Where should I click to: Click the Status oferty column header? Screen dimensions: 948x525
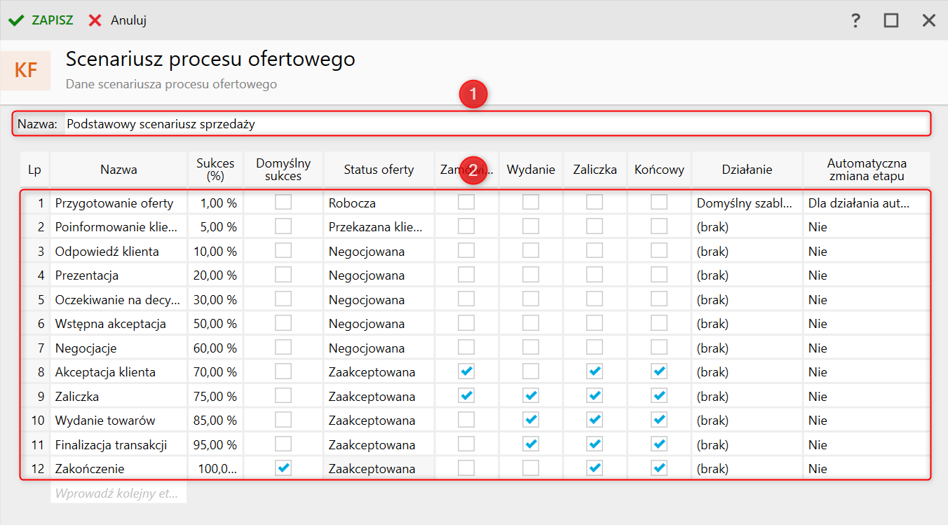379,170
